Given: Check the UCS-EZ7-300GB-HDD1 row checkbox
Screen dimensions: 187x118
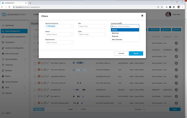Looking at the screenshot, I should tap(35, 103).
